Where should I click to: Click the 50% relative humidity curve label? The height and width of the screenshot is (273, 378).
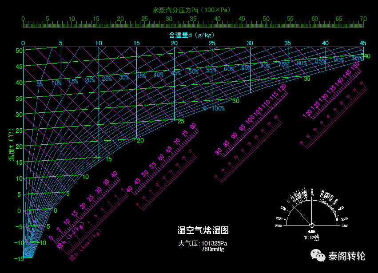[194, 71]
